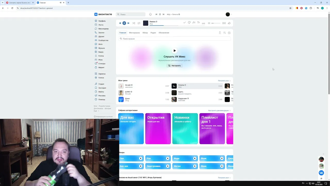Open Лента in the left sidebar
This screenshot has width=330, height=186.
coord(99,25)
